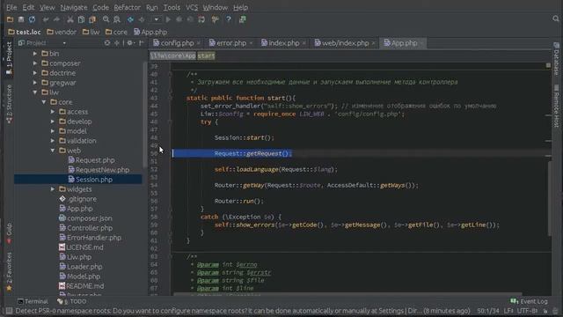Expand the doctrine folder
This screenshot has width=563, height=317.
click(35, 73)
